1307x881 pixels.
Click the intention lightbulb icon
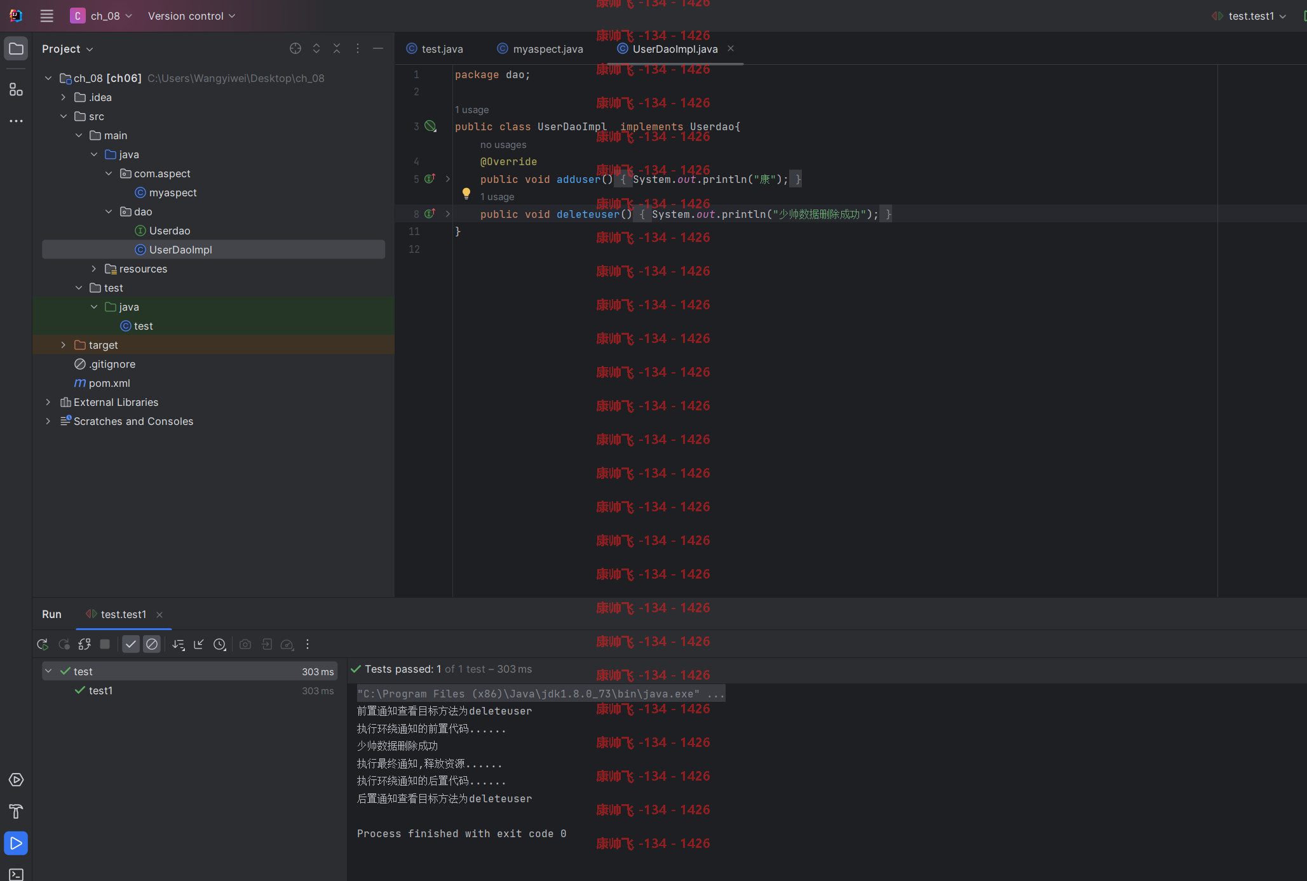tap(466, 194)
